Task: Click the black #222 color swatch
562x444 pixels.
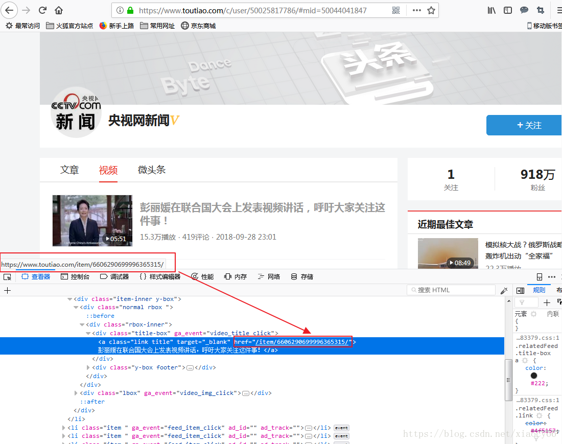Action: tap(534, 376)
